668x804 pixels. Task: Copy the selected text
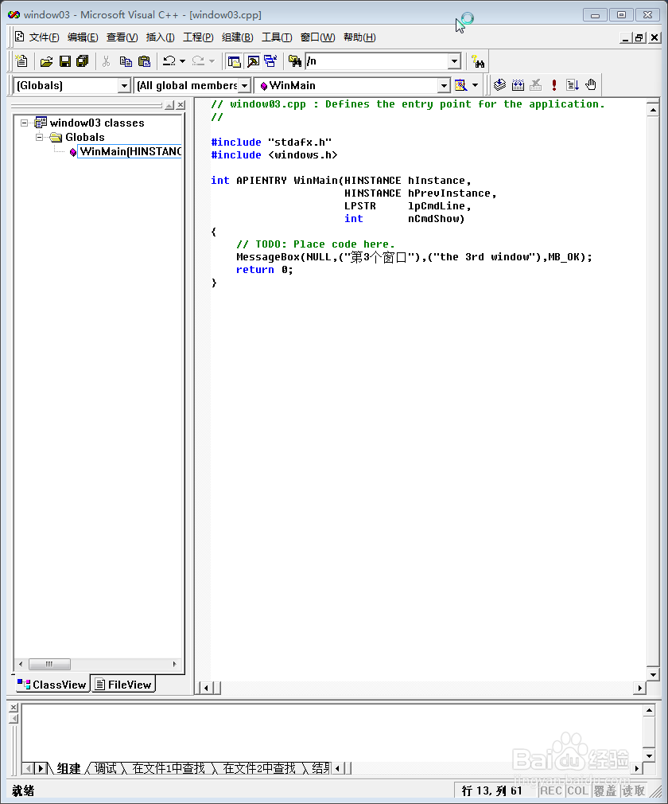click(126, 60)
